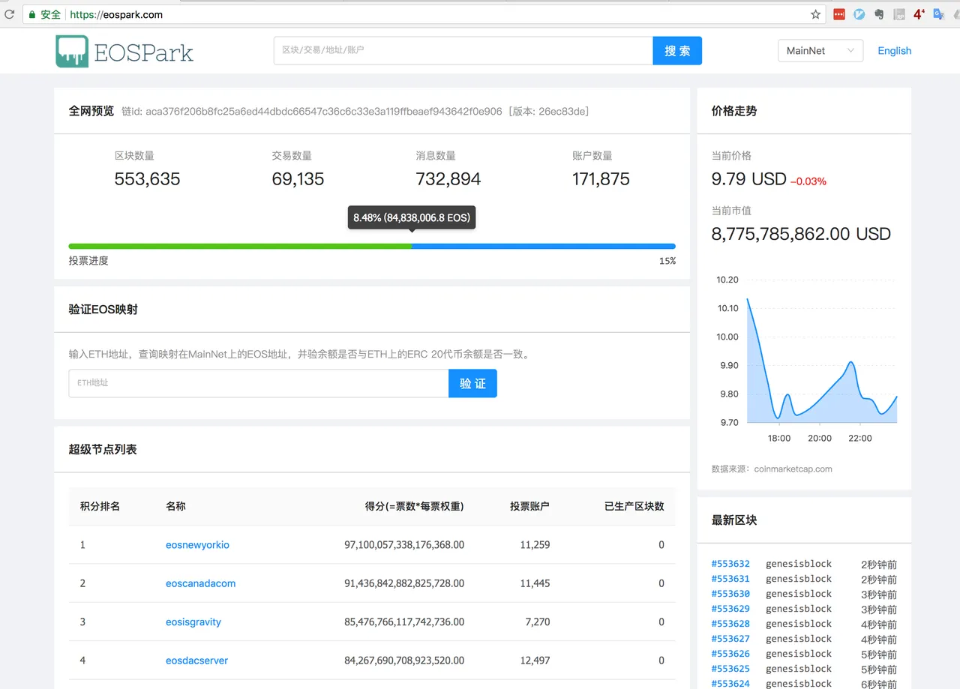Click voter count 11,445

tap(535, 583)
